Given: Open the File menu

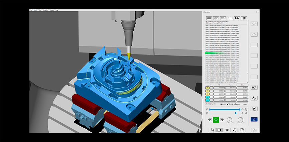Looking at the screenshot, I should (x=31, y=10).
